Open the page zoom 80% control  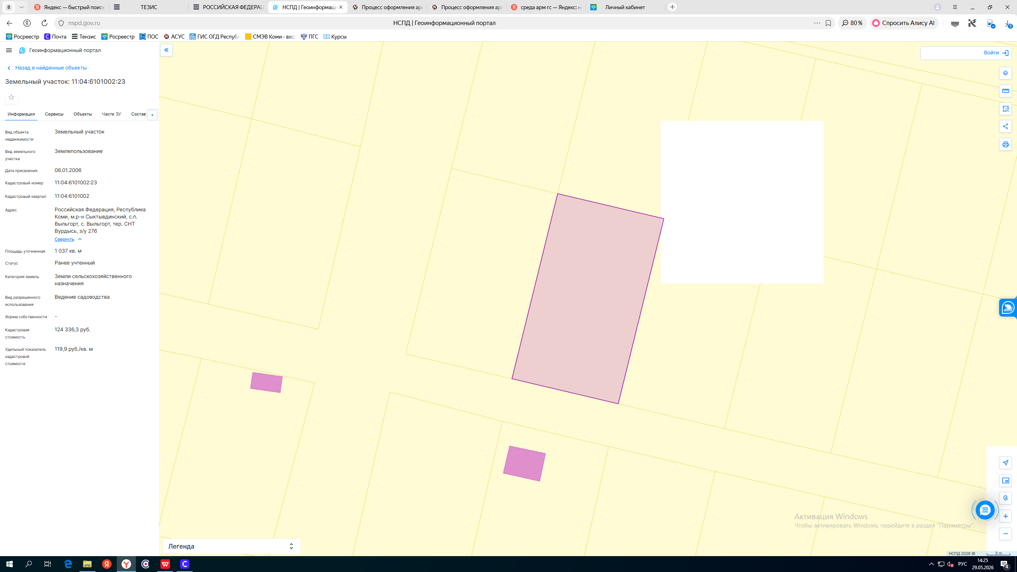click(852, 23)
